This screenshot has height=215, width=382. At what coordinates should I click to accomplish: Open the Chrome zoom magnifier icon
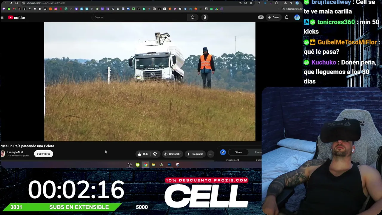pyautogui.click(x=241, y=3)
